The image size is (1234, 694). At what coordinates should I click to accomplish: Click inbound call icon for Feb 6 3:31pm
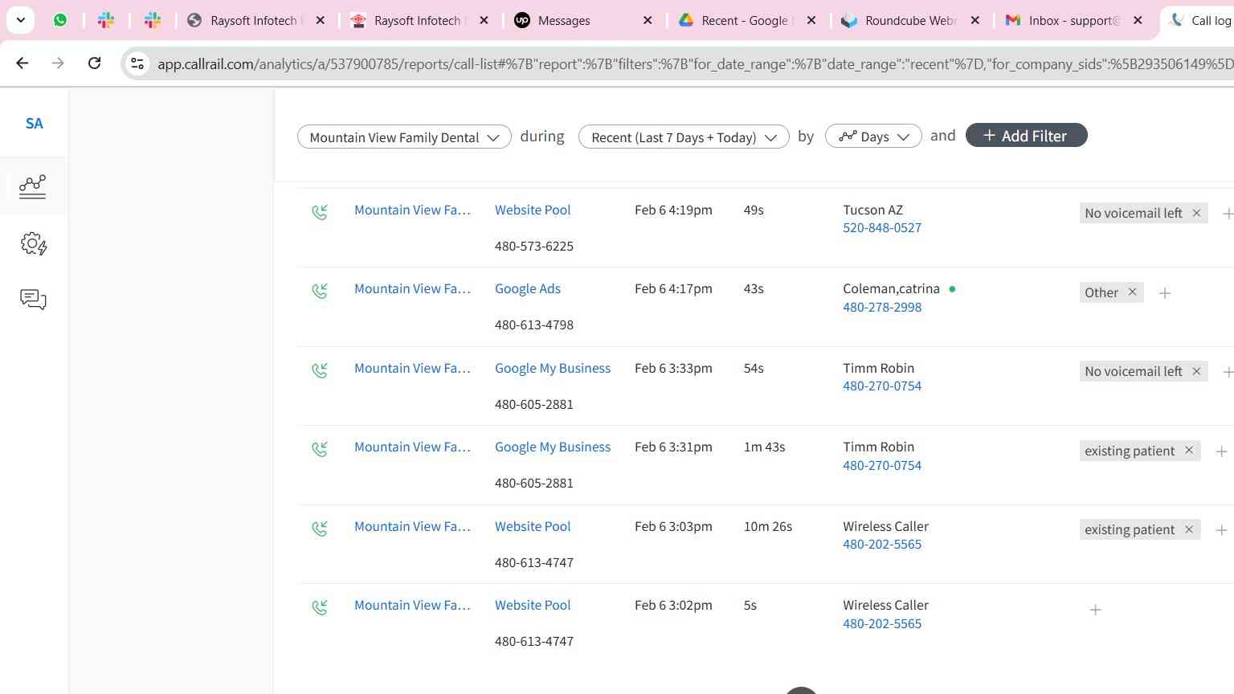coord(320,449)
